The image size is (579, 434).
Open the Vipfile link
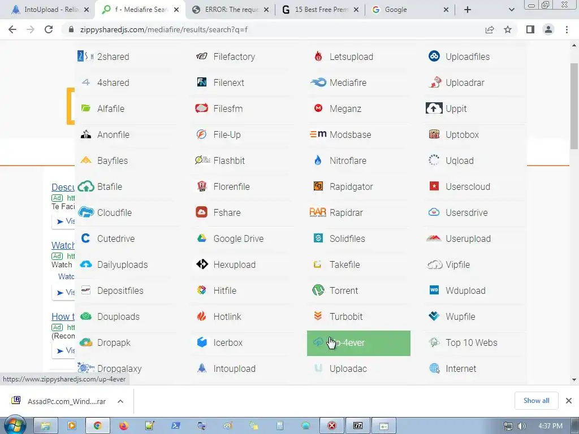(457, 264)
